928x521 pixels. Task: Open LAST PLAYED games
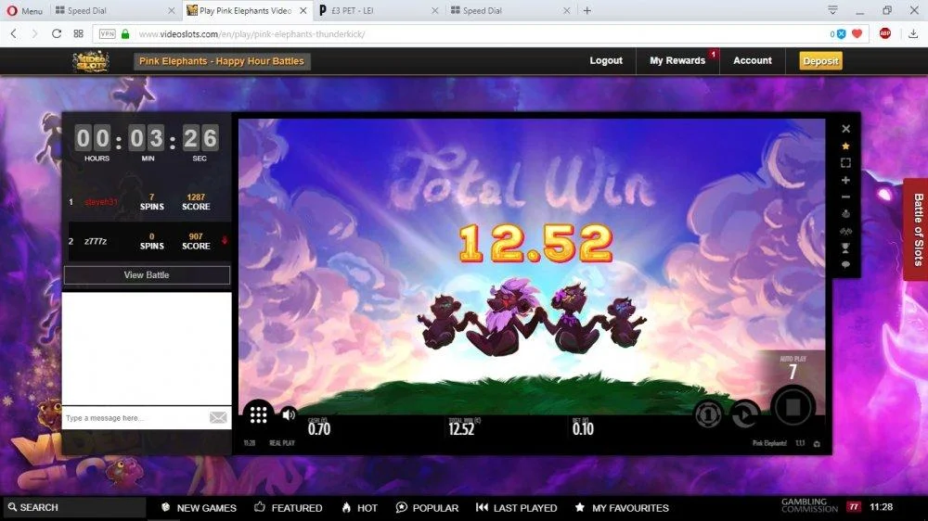tap(516, 507)
